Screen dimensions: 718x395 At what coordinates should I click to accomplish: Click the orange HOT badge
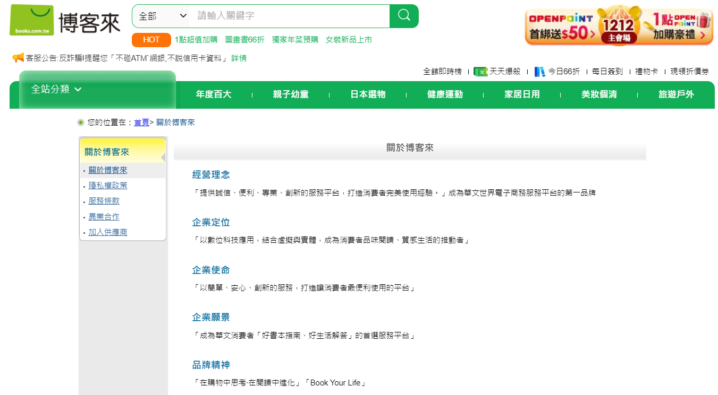[x=151, y=40]
